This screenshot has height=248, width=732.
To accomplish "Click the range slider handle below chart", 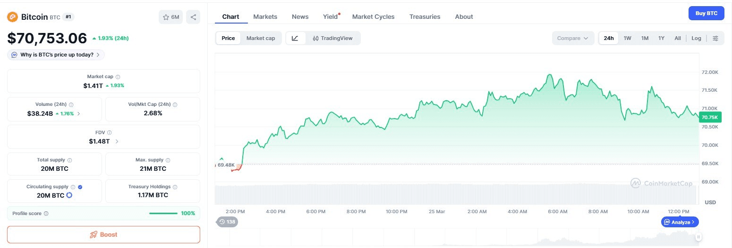I will [698, 237].
